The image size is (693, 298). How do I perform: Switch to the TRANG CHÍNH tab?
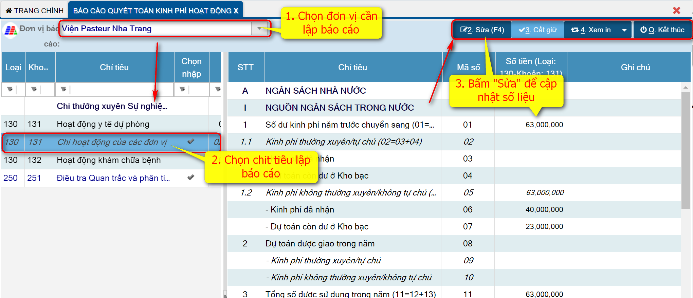tap(35, 11)
